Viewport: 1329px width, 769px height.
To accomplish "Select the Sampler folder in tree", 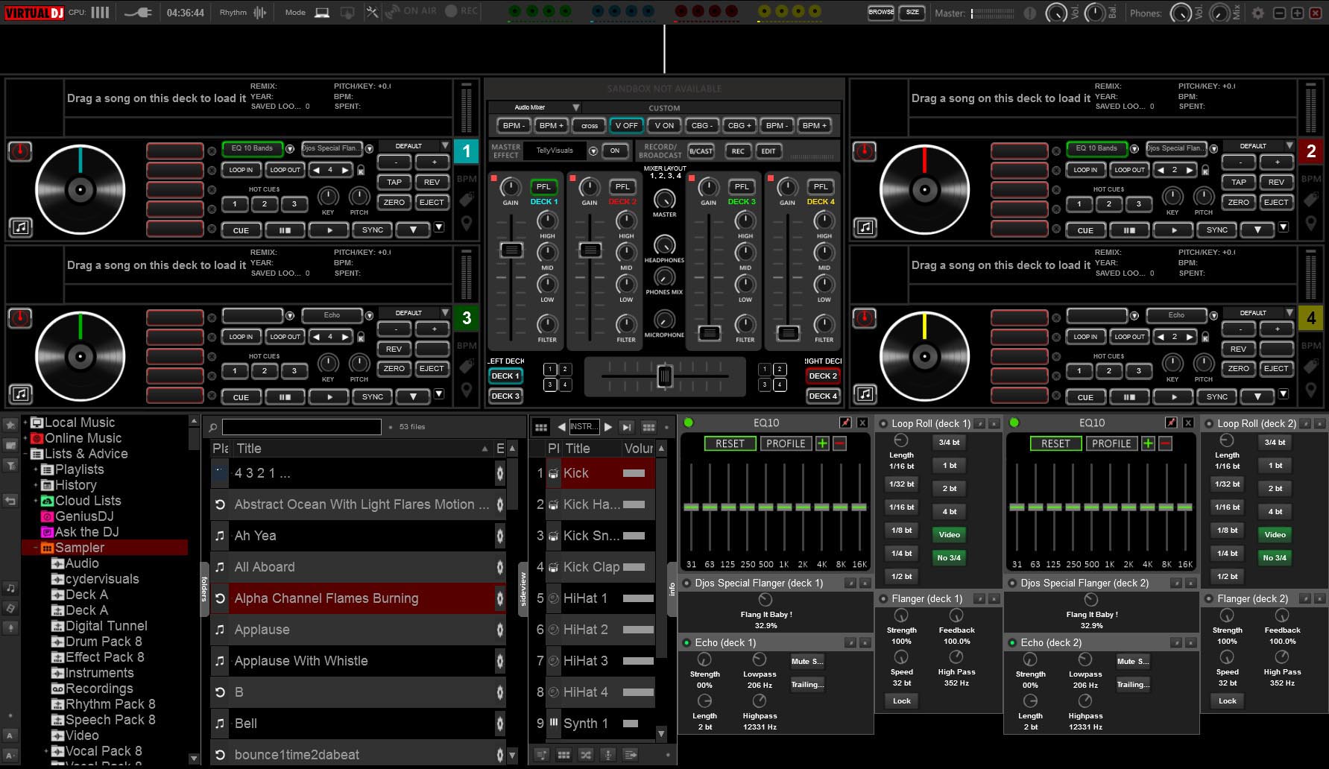I will coord(80,548).
